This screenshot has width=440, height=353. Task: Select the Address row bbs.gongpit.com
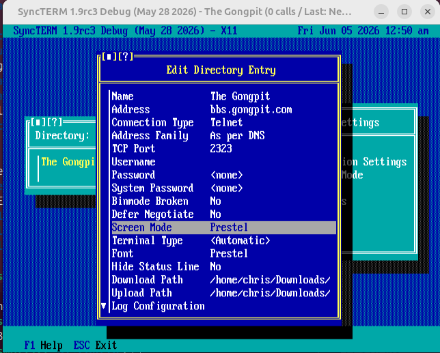pos(223,109)
